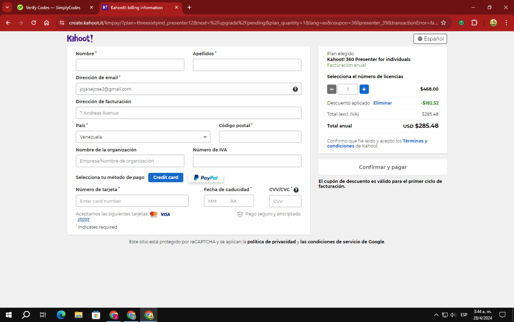The height and width of the screenshot is (322, 514).
Task: Open Términos y condiciones link
Action: click(377, 143)
